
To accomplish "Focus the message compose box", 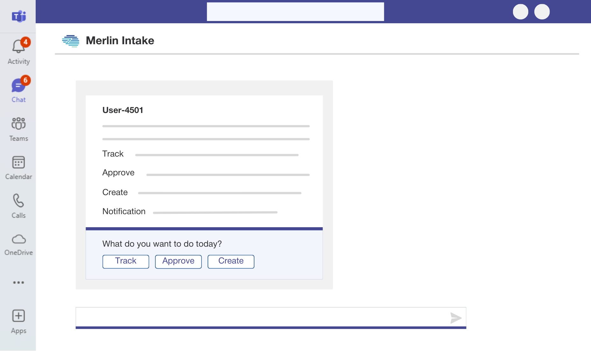I will point(261,317).
